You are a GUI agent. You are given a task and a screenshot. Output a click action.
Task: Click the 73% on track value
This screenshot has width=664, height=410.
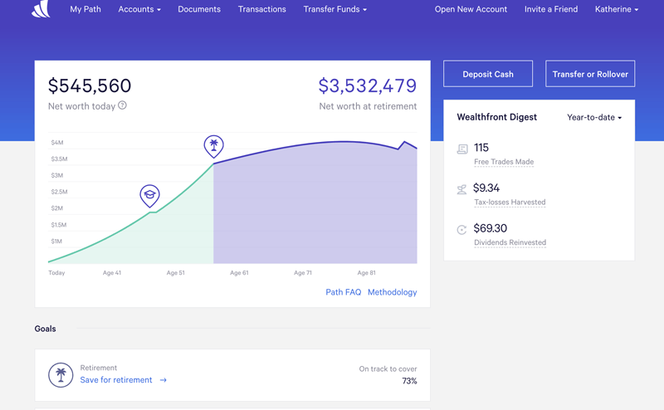(409, 381)
